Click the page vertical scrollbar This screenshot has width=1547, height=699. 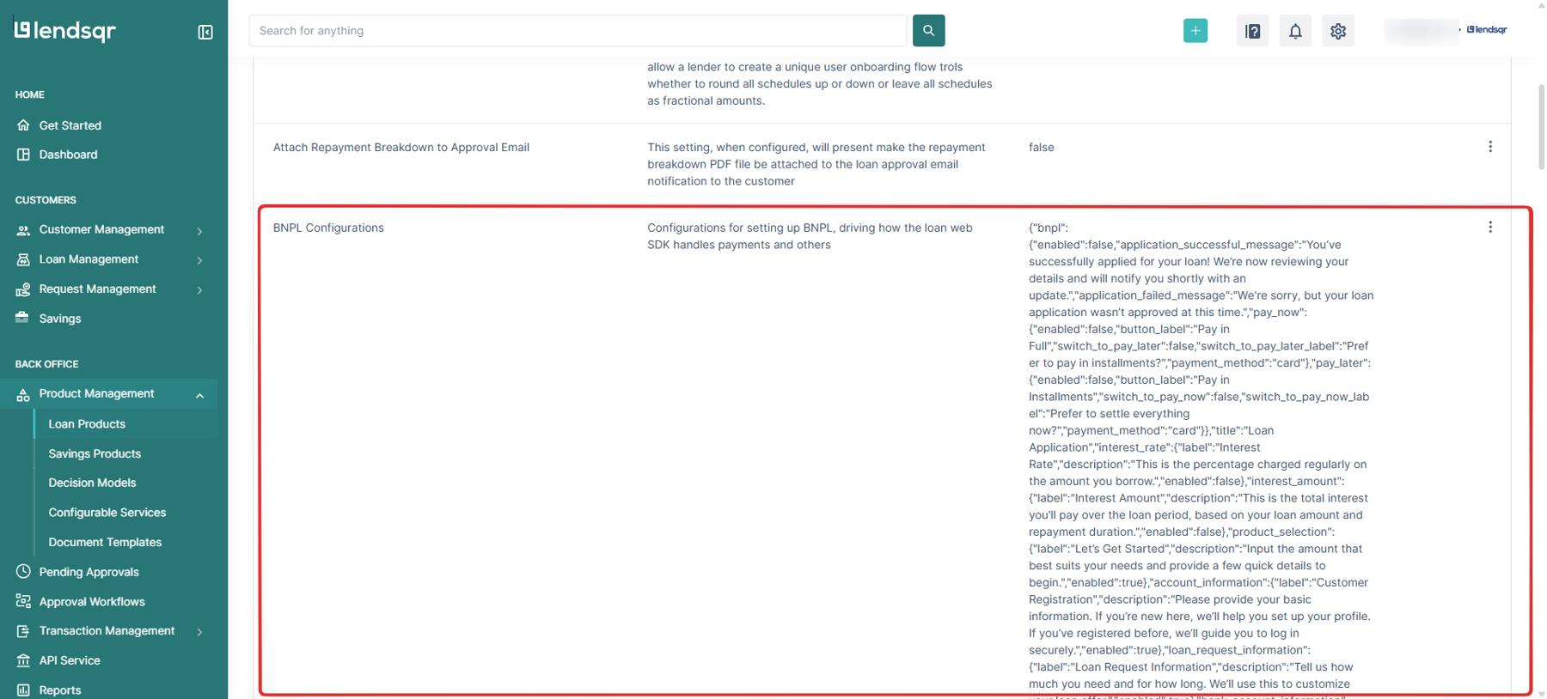click(1540, 127)
